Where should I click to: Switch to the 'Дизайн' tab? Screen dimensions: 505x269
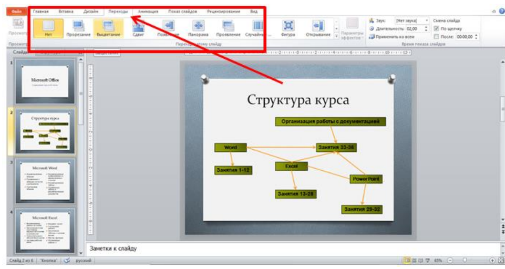point(90,11)
